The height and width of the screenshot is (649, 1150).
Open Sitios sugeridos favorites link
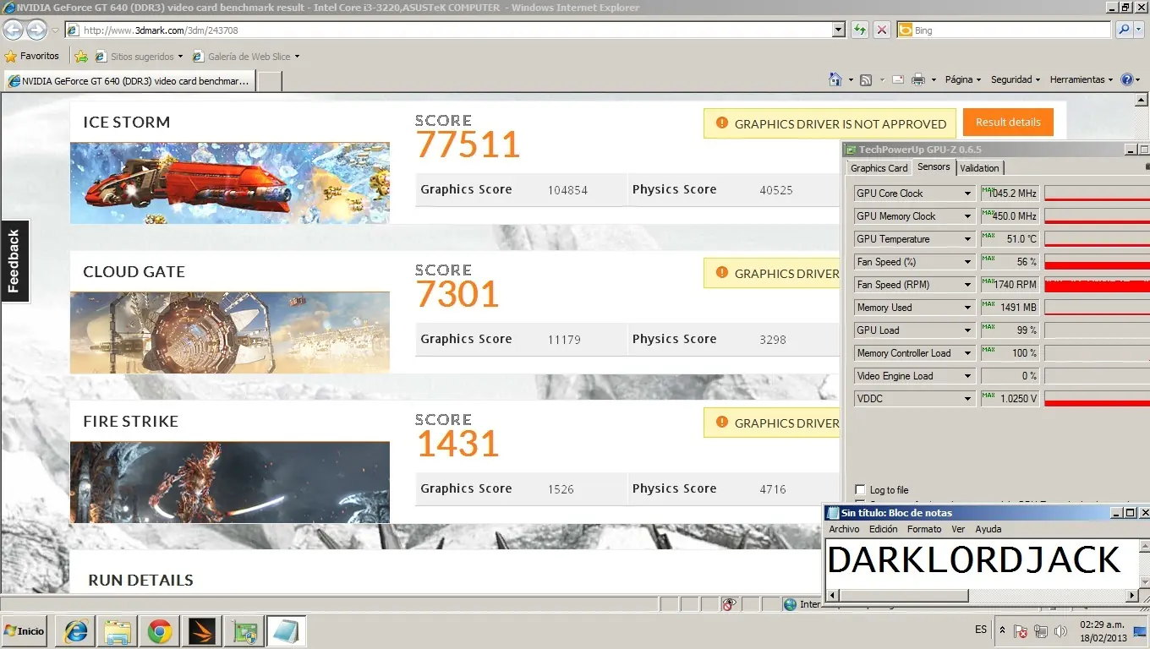coord(140,57)
